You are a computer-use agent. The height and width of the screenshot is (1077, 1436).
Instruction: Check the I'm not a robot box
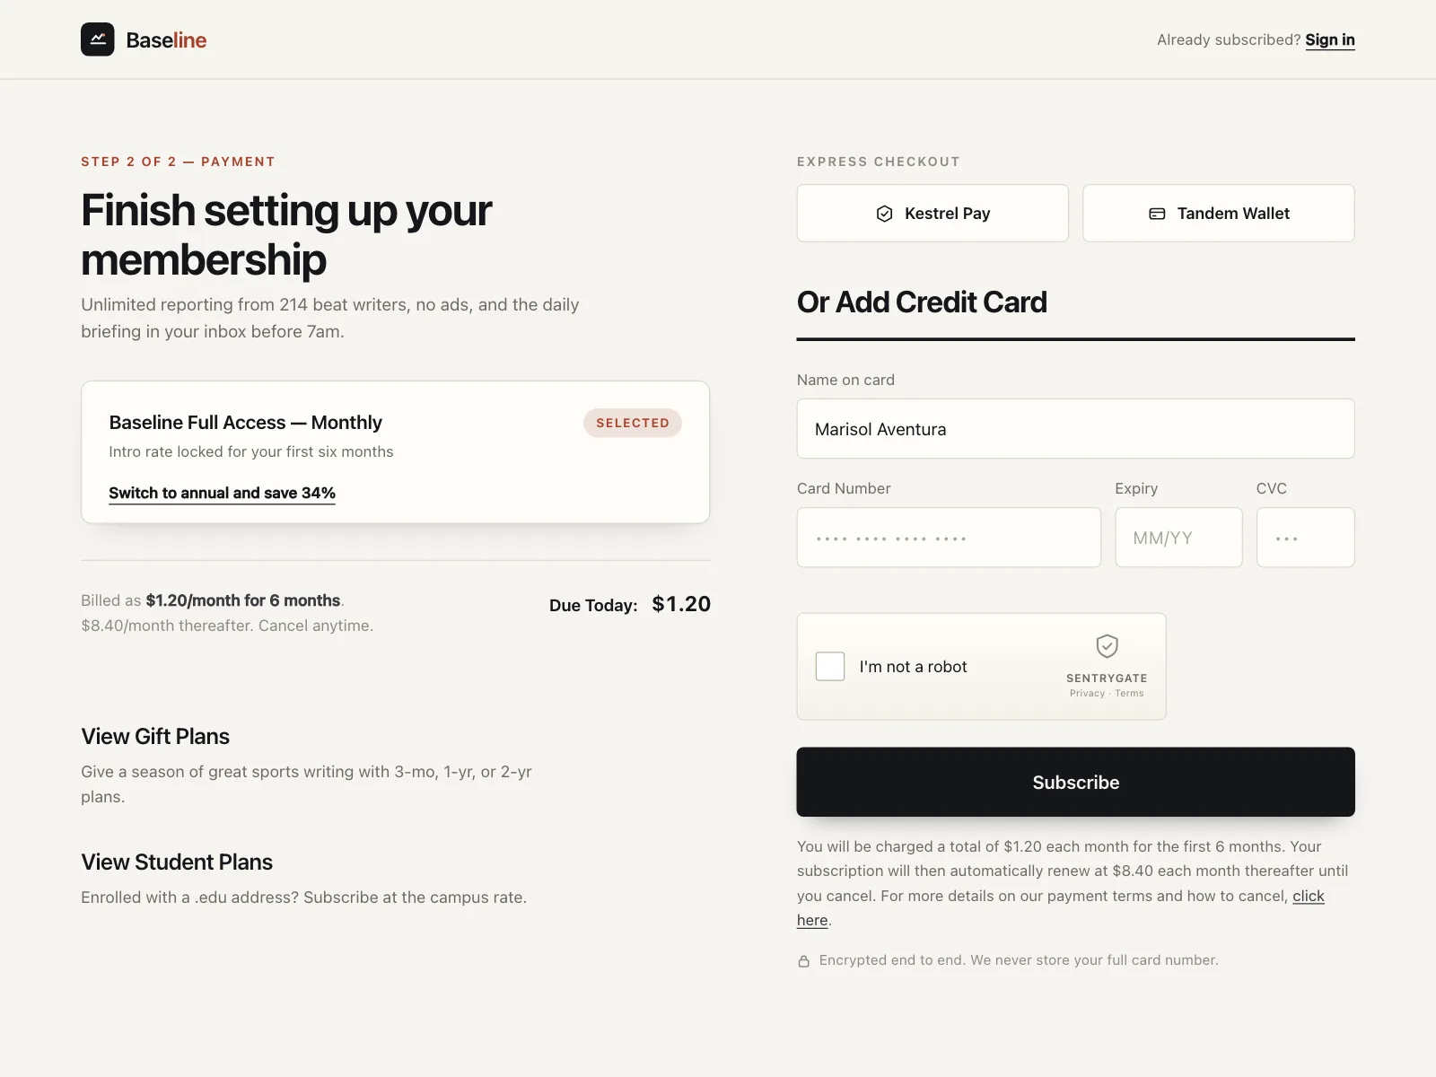[830, 666]
